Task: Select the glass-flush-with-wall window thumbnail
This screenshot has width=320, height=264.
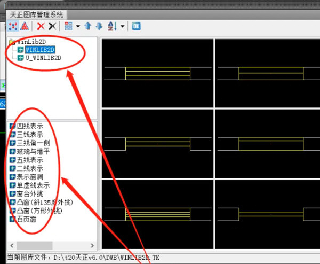Action: click(268, 144)
